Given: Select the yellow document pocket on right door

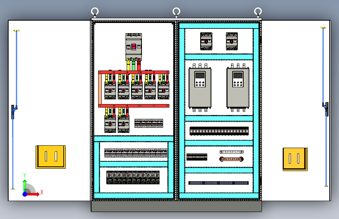Looking at the screenshot, I should [295, 159].
